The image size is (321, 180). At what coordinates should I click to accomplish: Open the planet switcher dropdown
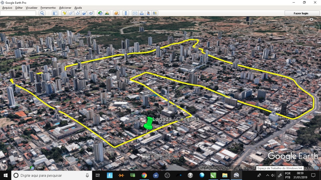pyautogui.click(x=116, y=13)
